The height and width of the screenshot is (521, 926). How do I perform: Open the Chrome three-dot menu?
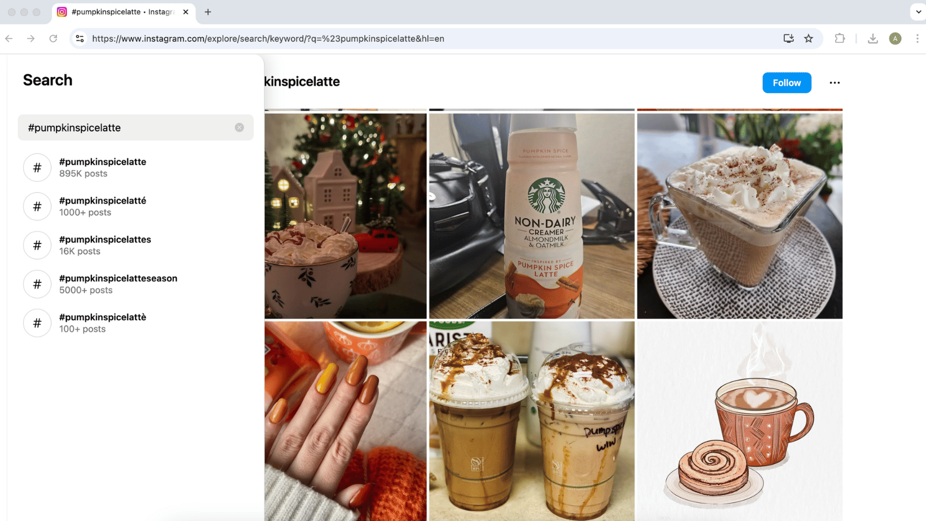(917, 38)
